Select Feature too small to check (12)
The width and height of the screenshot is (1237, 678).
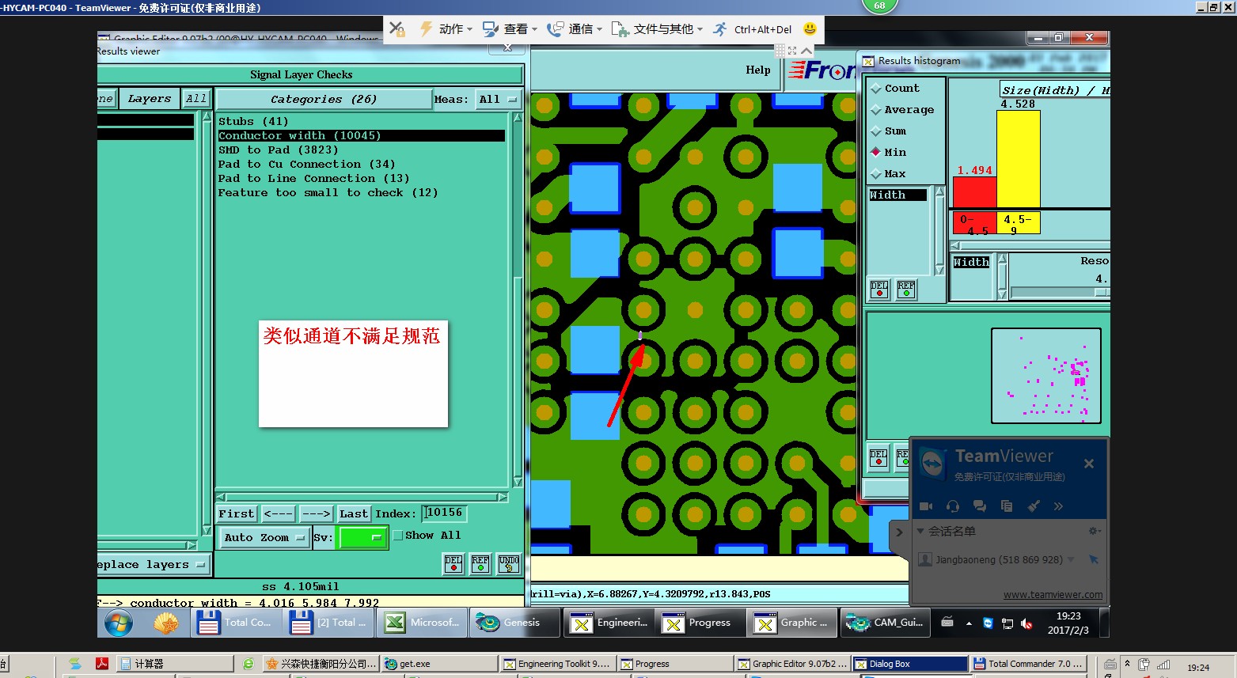328,192
